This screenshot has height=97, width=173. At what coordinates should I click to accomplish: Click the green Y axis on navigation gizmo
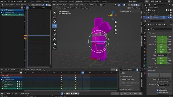click(111, 15)
